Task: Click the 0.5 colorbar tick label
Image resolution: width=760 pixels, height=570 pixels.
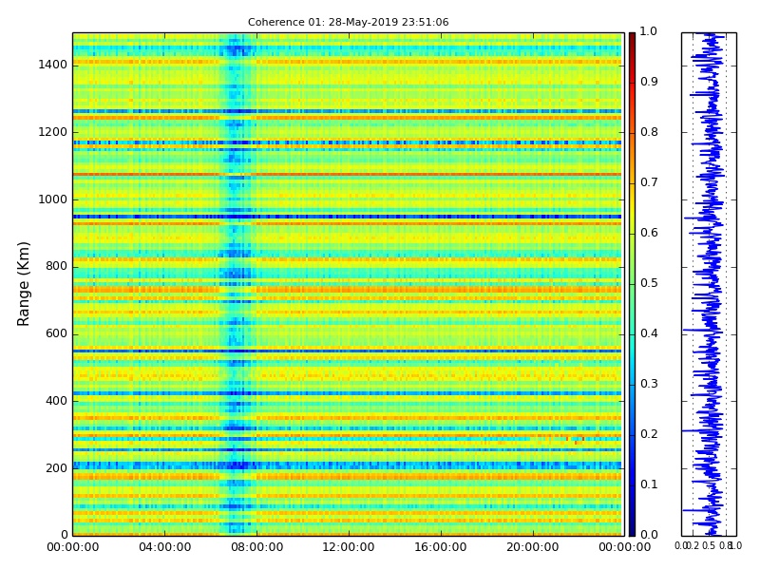Action: point(649,283)
